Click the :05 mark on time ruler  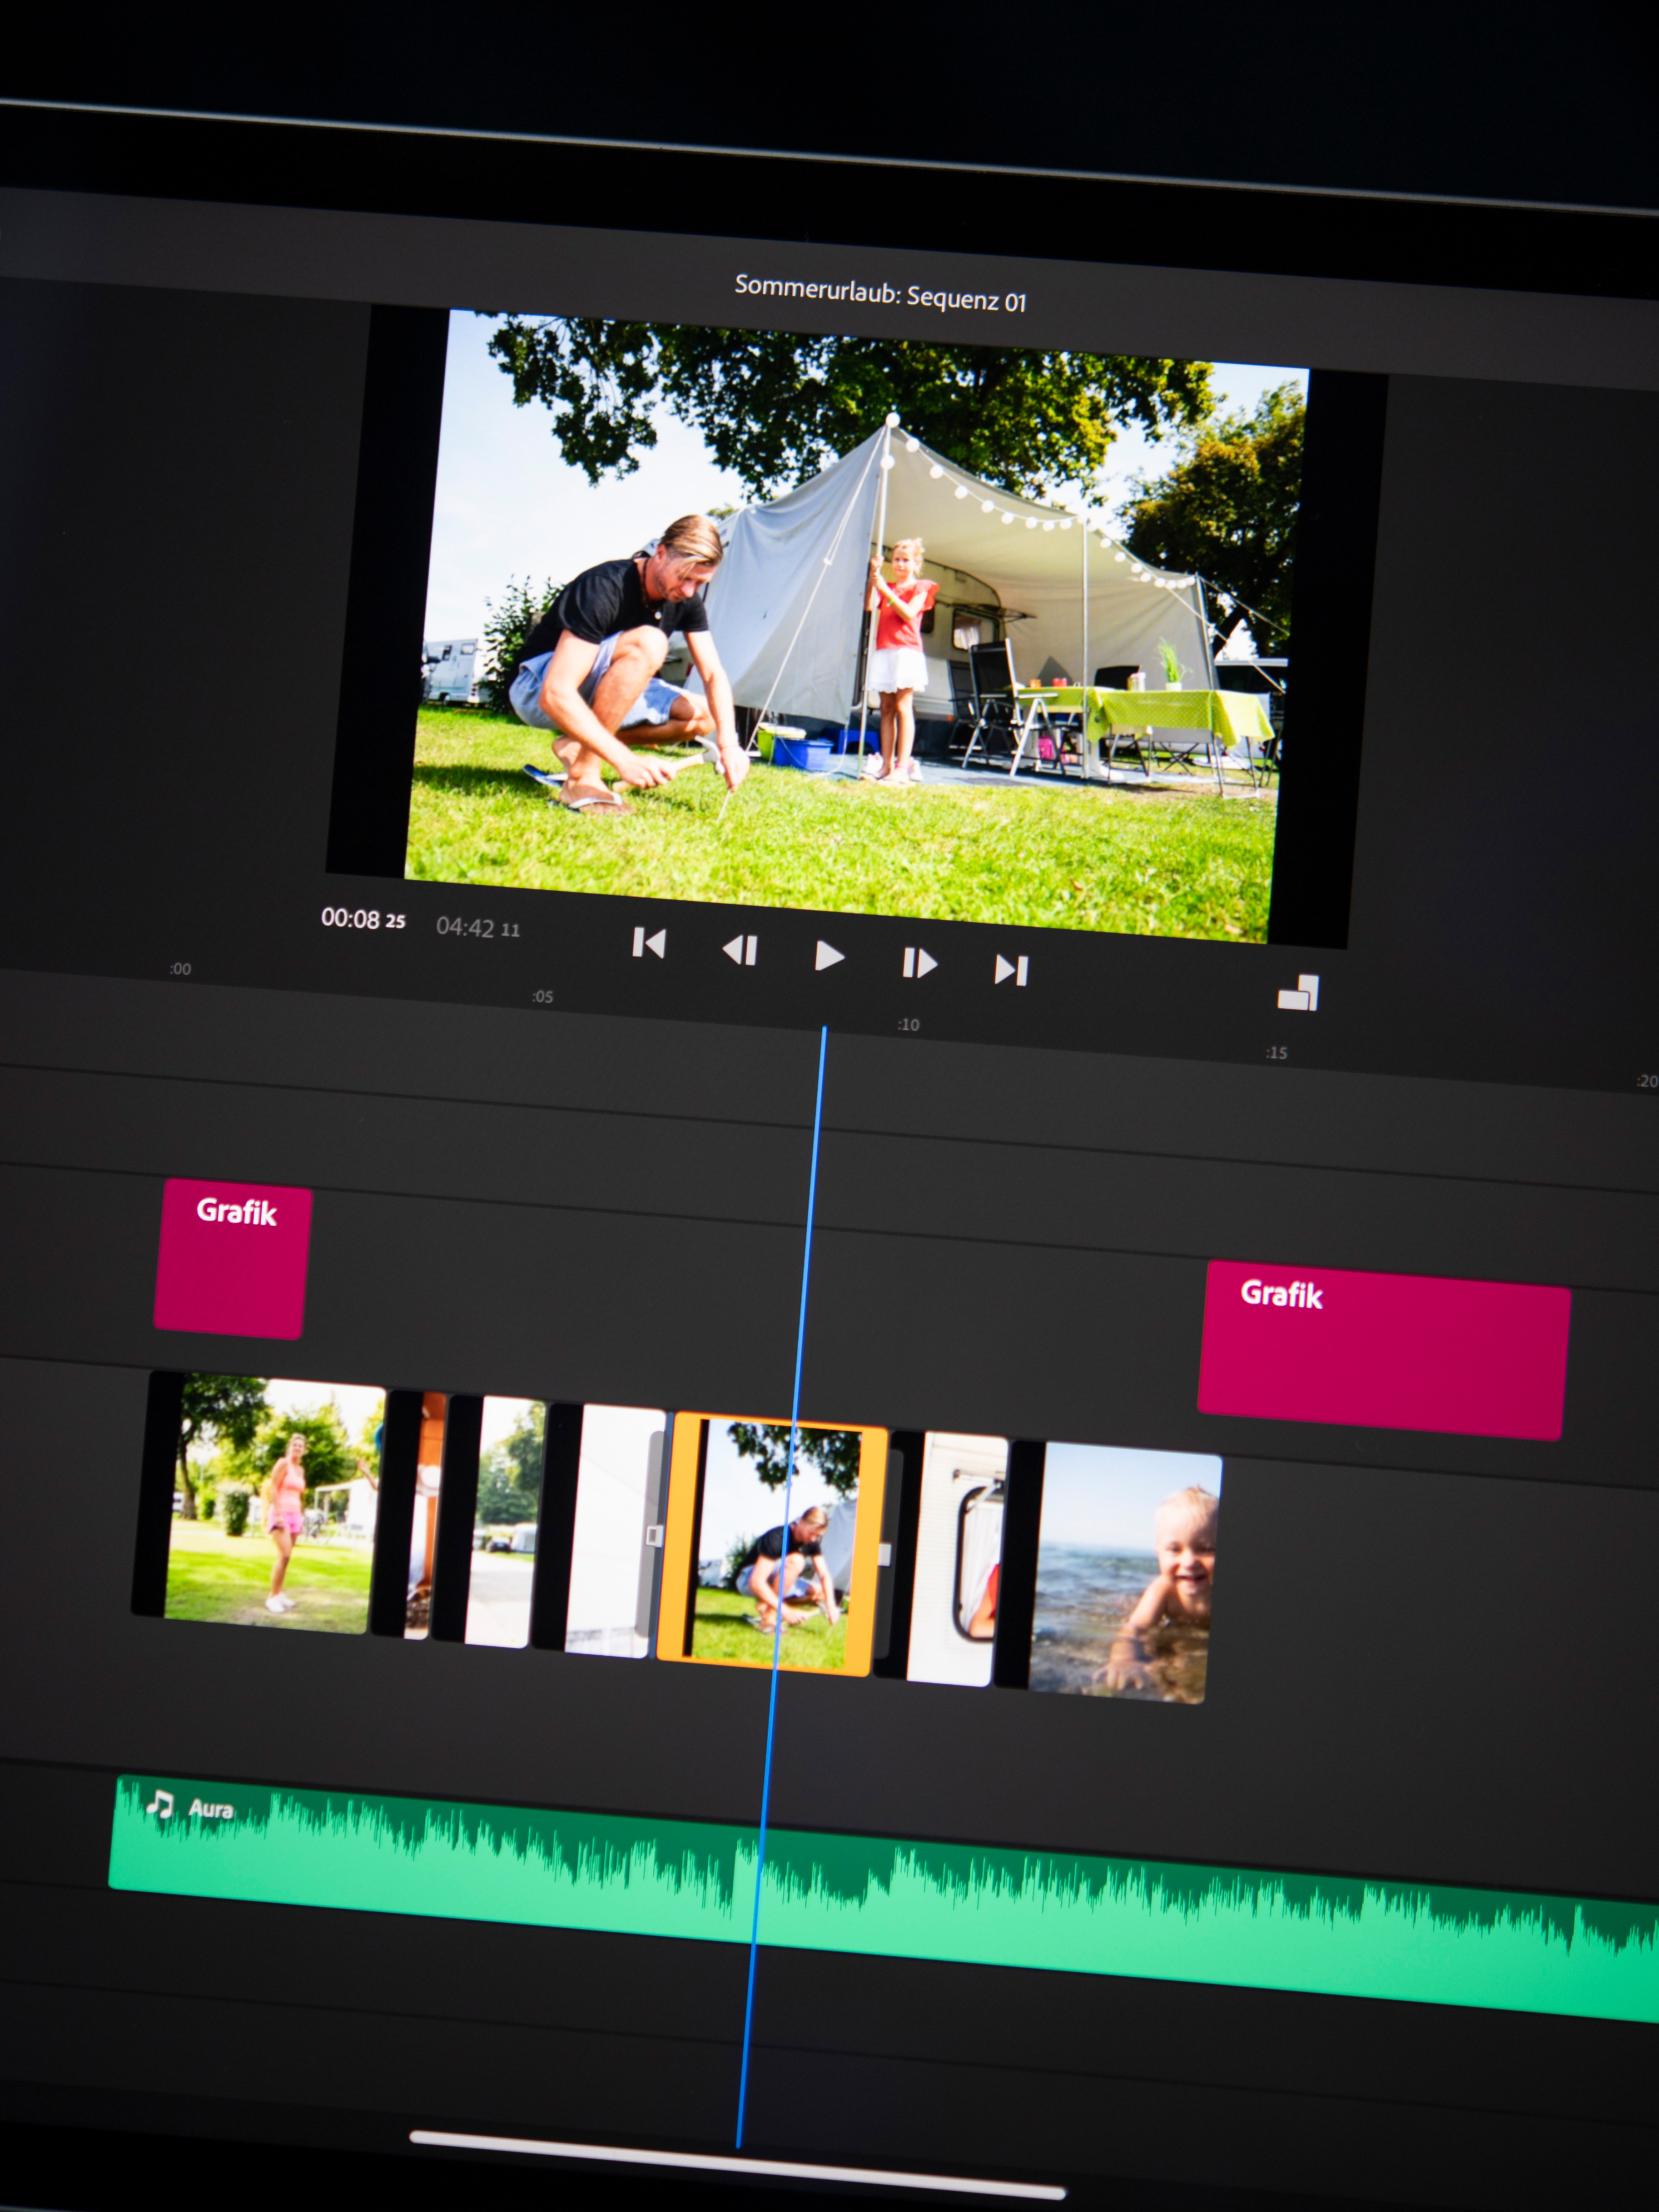tap(542, 996)
